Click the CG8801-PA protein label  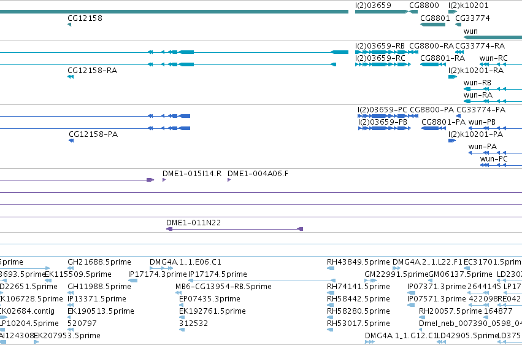coord(443,122)
